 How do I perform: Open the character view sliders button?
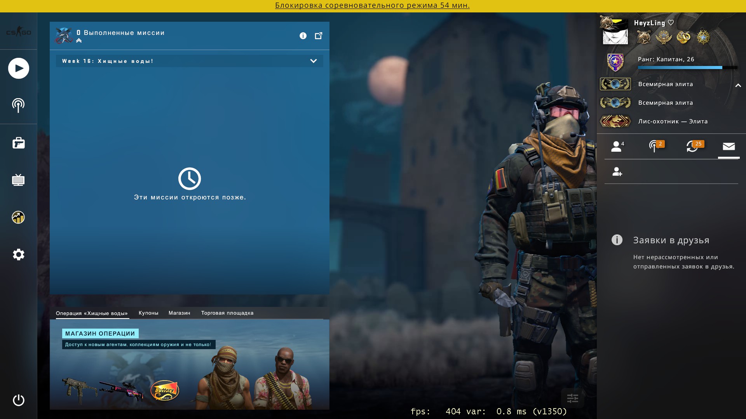click(572, 398)
